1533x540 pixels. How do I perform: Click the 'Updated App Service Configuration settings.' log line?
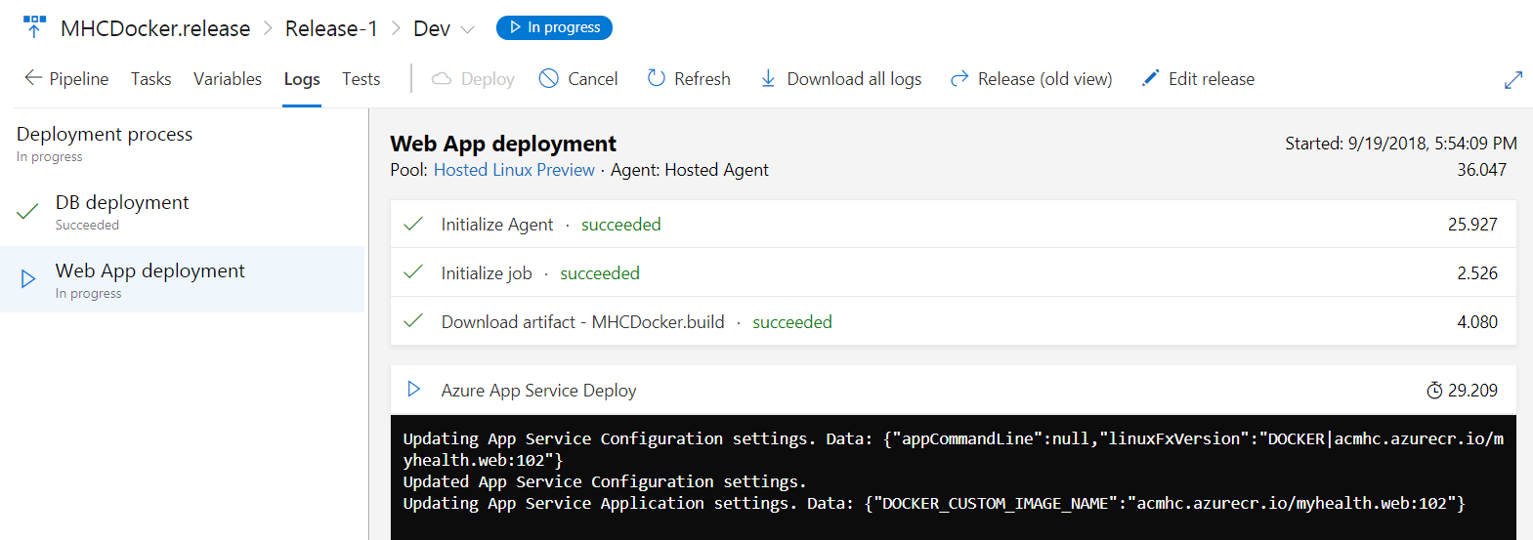(605, 481)
